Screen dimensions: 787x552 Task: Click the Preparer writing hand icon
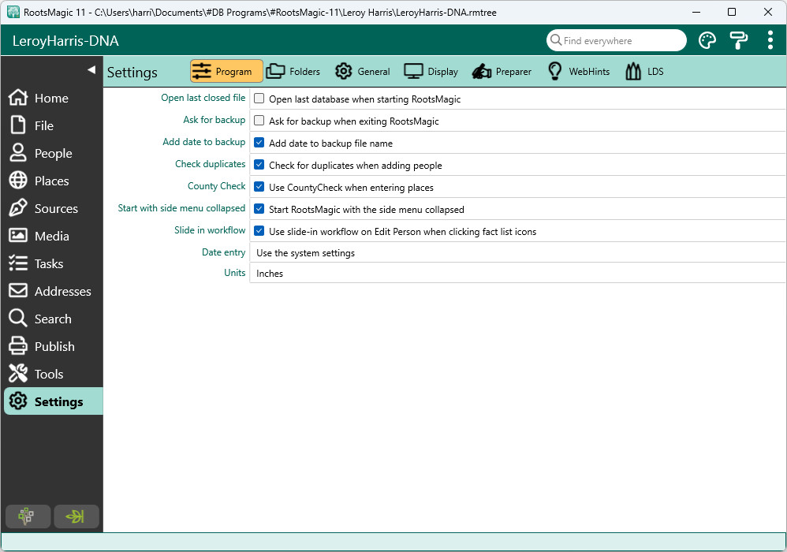click(482, 71)
